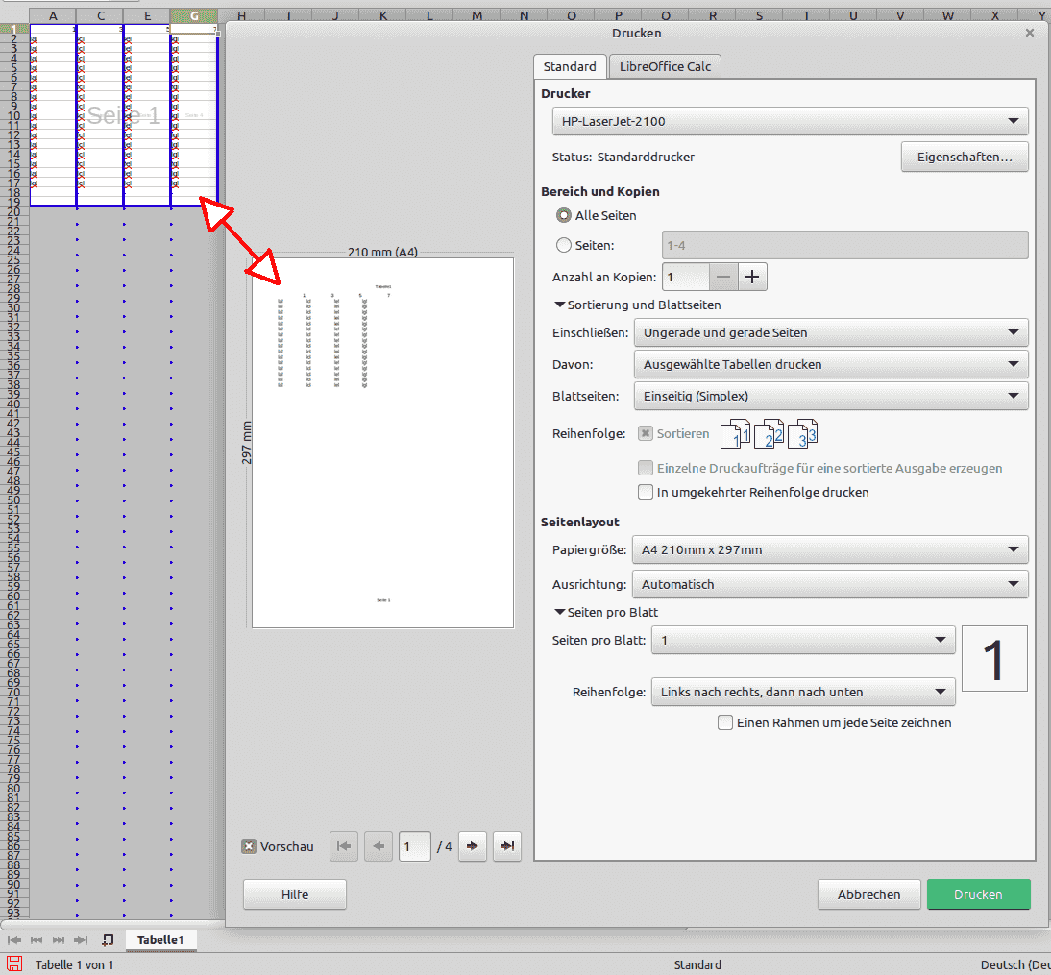Decrease number of copies with minus
This screenshot has height=975, width=1051.
pos(723,277)
